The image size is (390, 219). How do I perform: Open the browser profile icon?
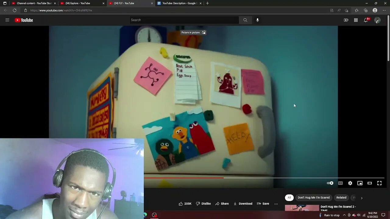[375, 10]
